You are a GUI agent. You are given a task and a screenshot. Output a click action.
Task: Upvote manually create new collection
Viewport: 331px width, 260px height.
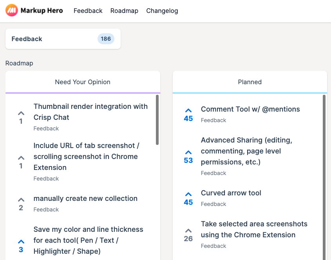(x=21, y=204)
